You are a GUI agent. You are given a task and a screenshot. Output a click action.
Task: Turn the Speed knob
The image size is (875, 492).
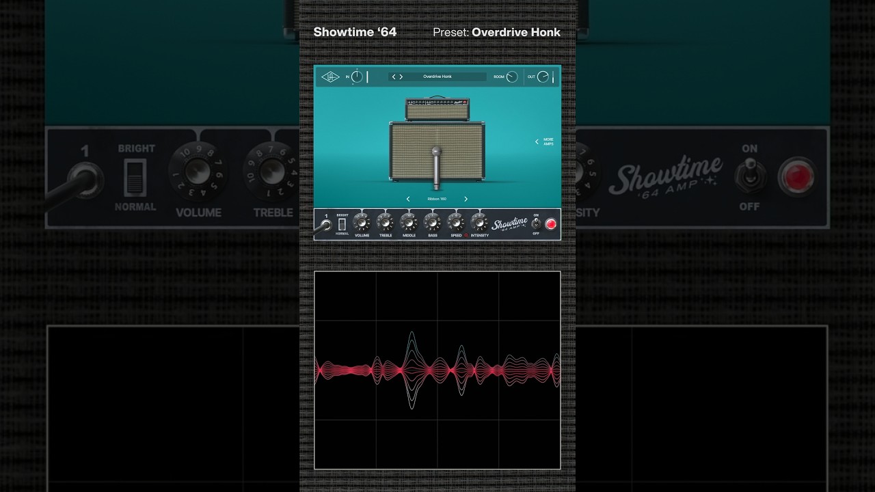(456, 222)
